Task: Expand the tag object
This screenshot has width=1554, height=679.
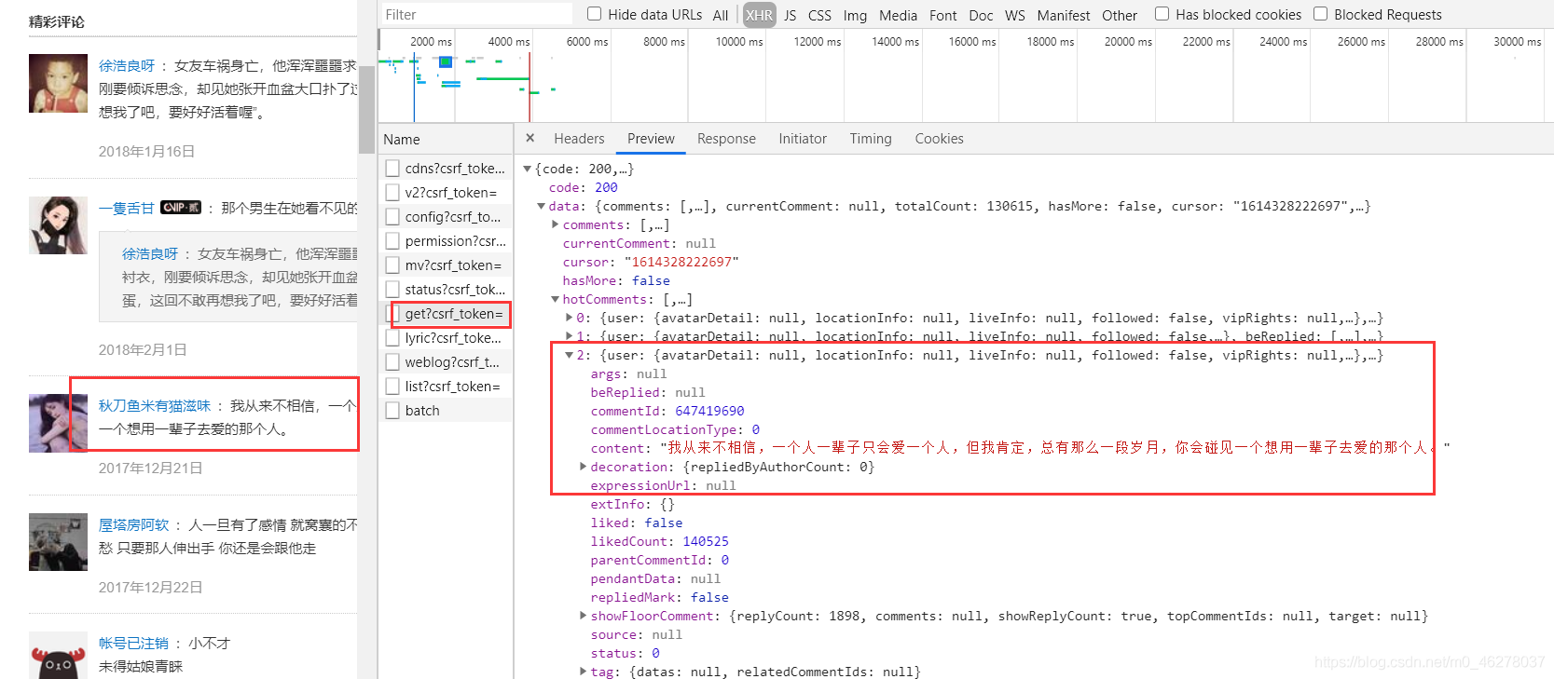Action: coord(584,672)
